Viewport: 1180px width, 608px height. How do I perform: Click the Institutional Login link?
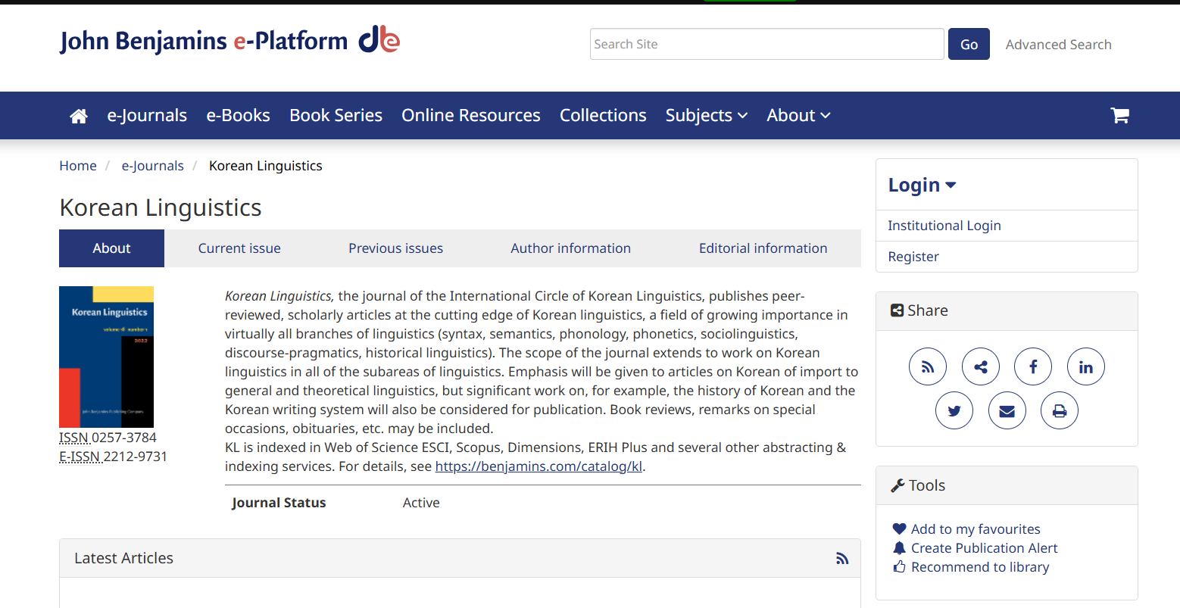(944, 226)
